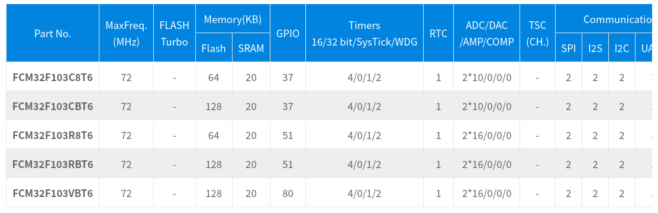Click the Flash sub-column header
This screenshot has width=658, height=213.
tap(214, 48)
